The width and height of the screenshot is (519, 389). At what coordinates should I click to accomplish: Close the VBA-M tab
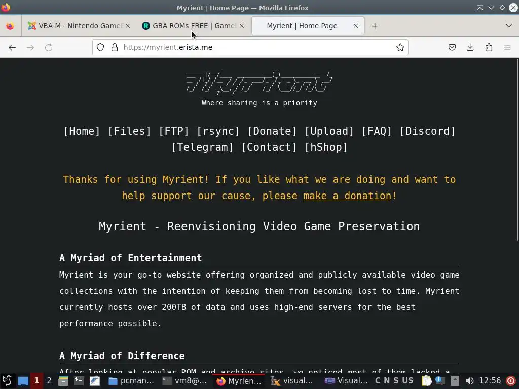point(128,26)
